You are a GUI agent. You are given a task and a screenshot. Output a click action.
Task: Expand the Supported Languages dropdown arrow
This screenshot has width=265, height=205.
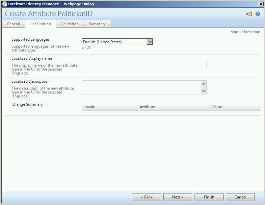tap(150, 42)
